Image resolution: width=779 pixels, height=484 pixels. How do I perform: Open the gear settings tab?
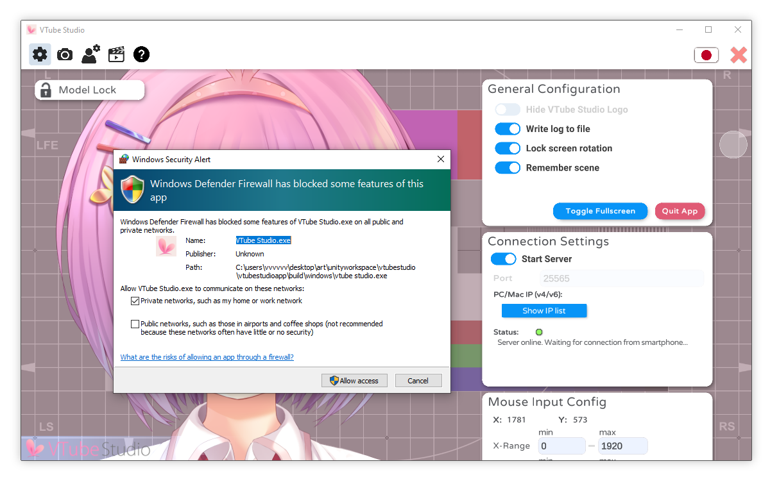click(40, 54)
